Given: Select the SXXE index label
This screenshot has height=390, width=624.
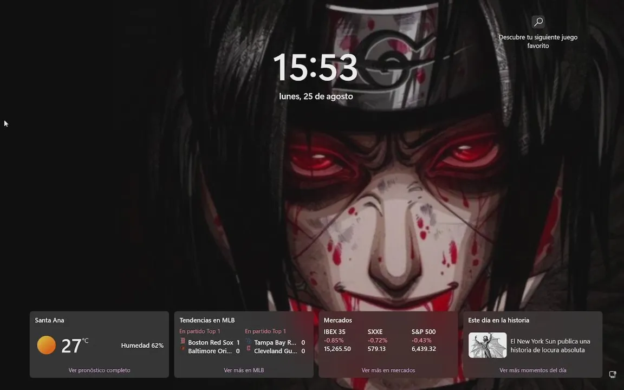Looking at the screenshot, I should pyautogui.click(x=375, y=331).
